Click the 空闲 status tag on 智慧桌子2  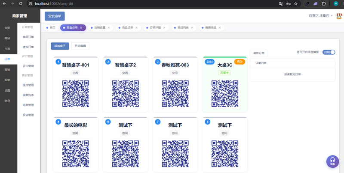pyautogui.click(x=125, y=73)
